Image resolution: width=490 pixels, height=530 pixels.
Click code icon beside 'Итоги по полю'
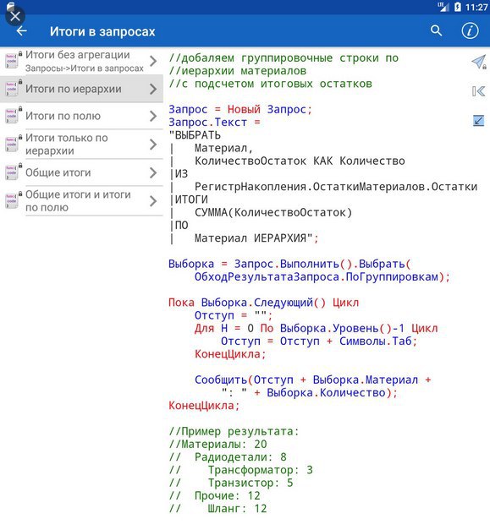pos(12,116)
